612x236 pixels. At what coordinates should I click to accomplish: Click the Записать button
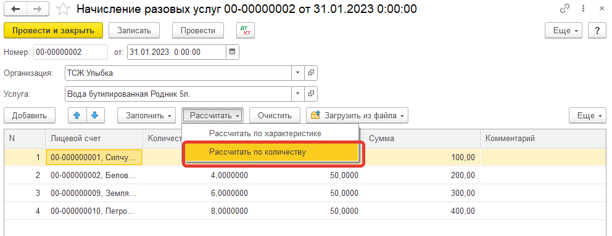pos(134,30)
